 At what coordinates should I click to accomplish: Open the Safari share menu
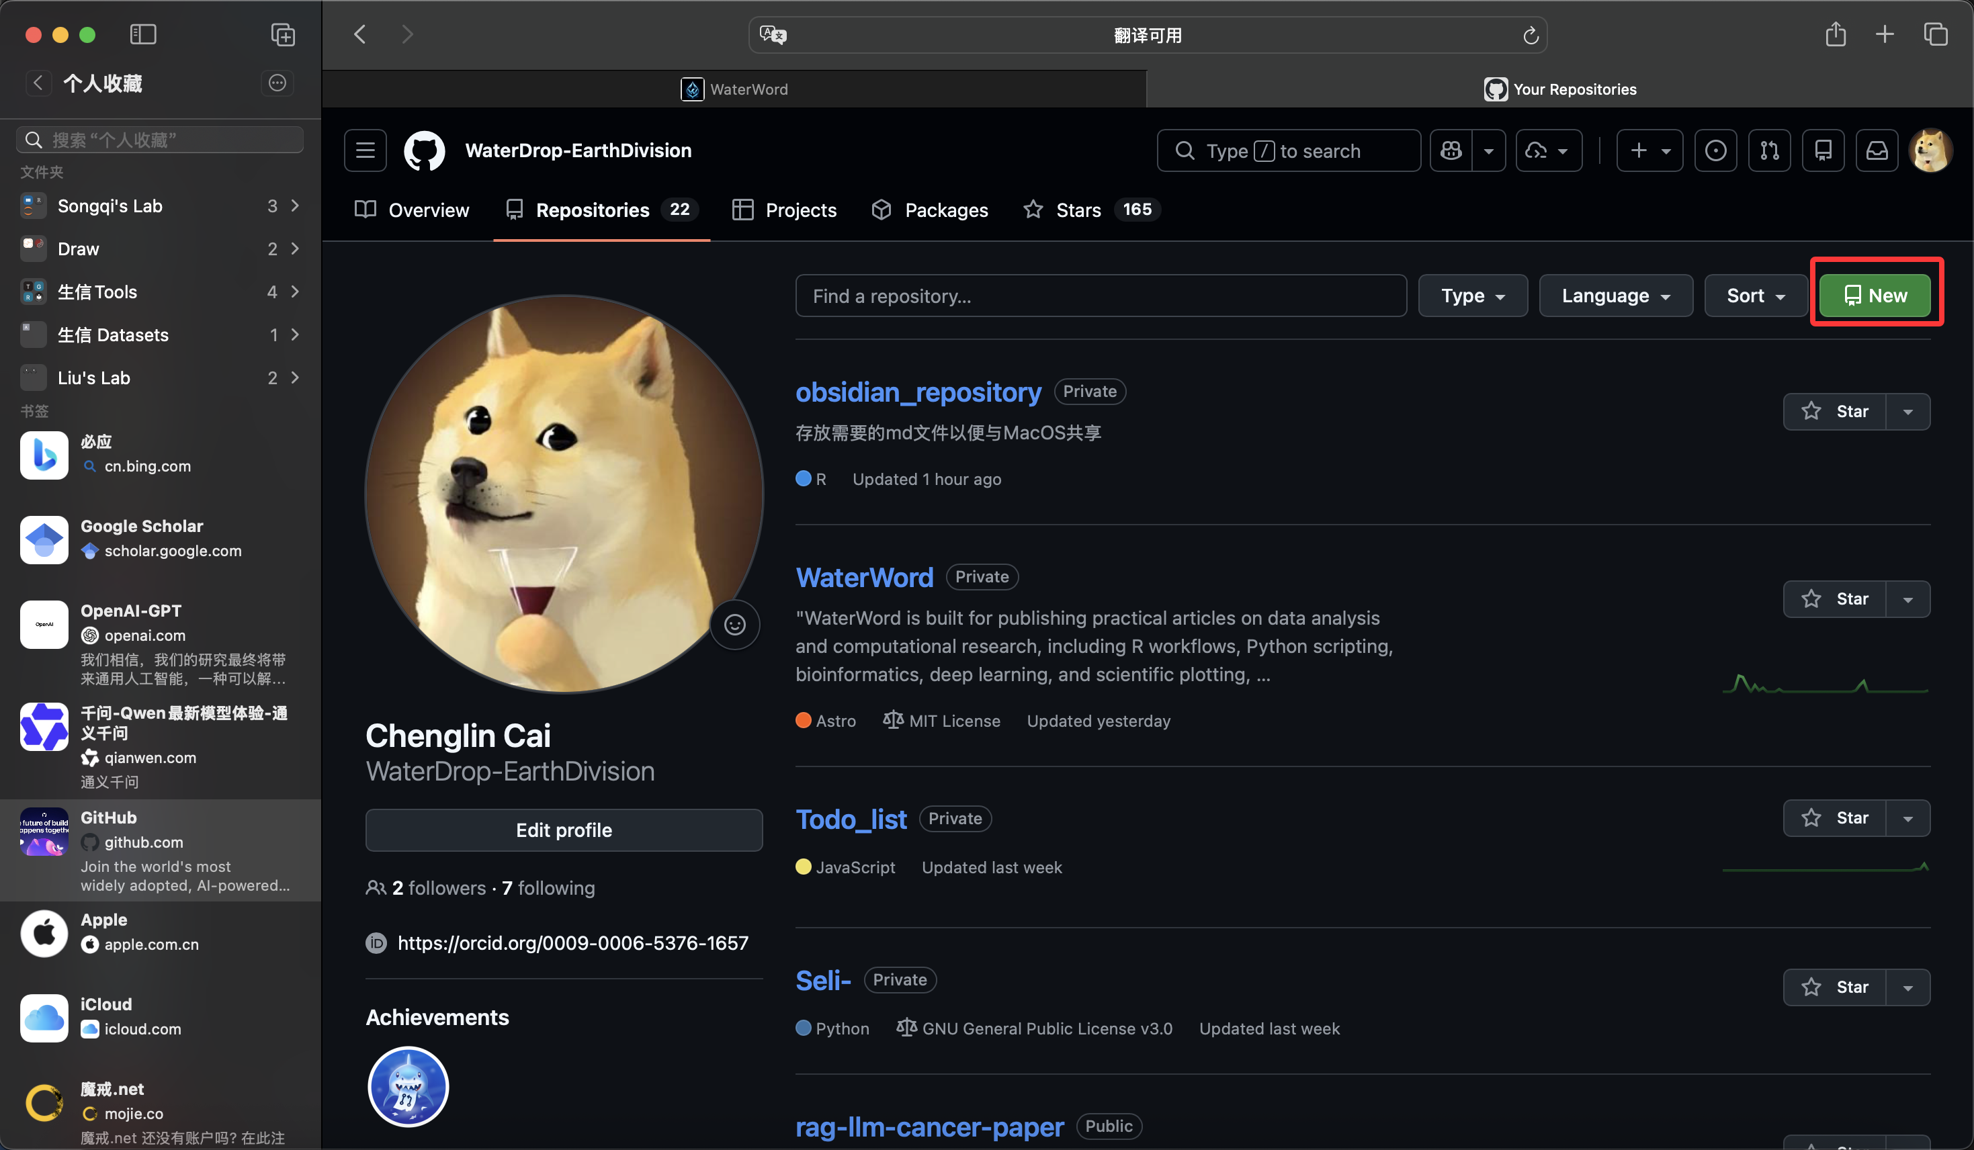point(1836,34)
